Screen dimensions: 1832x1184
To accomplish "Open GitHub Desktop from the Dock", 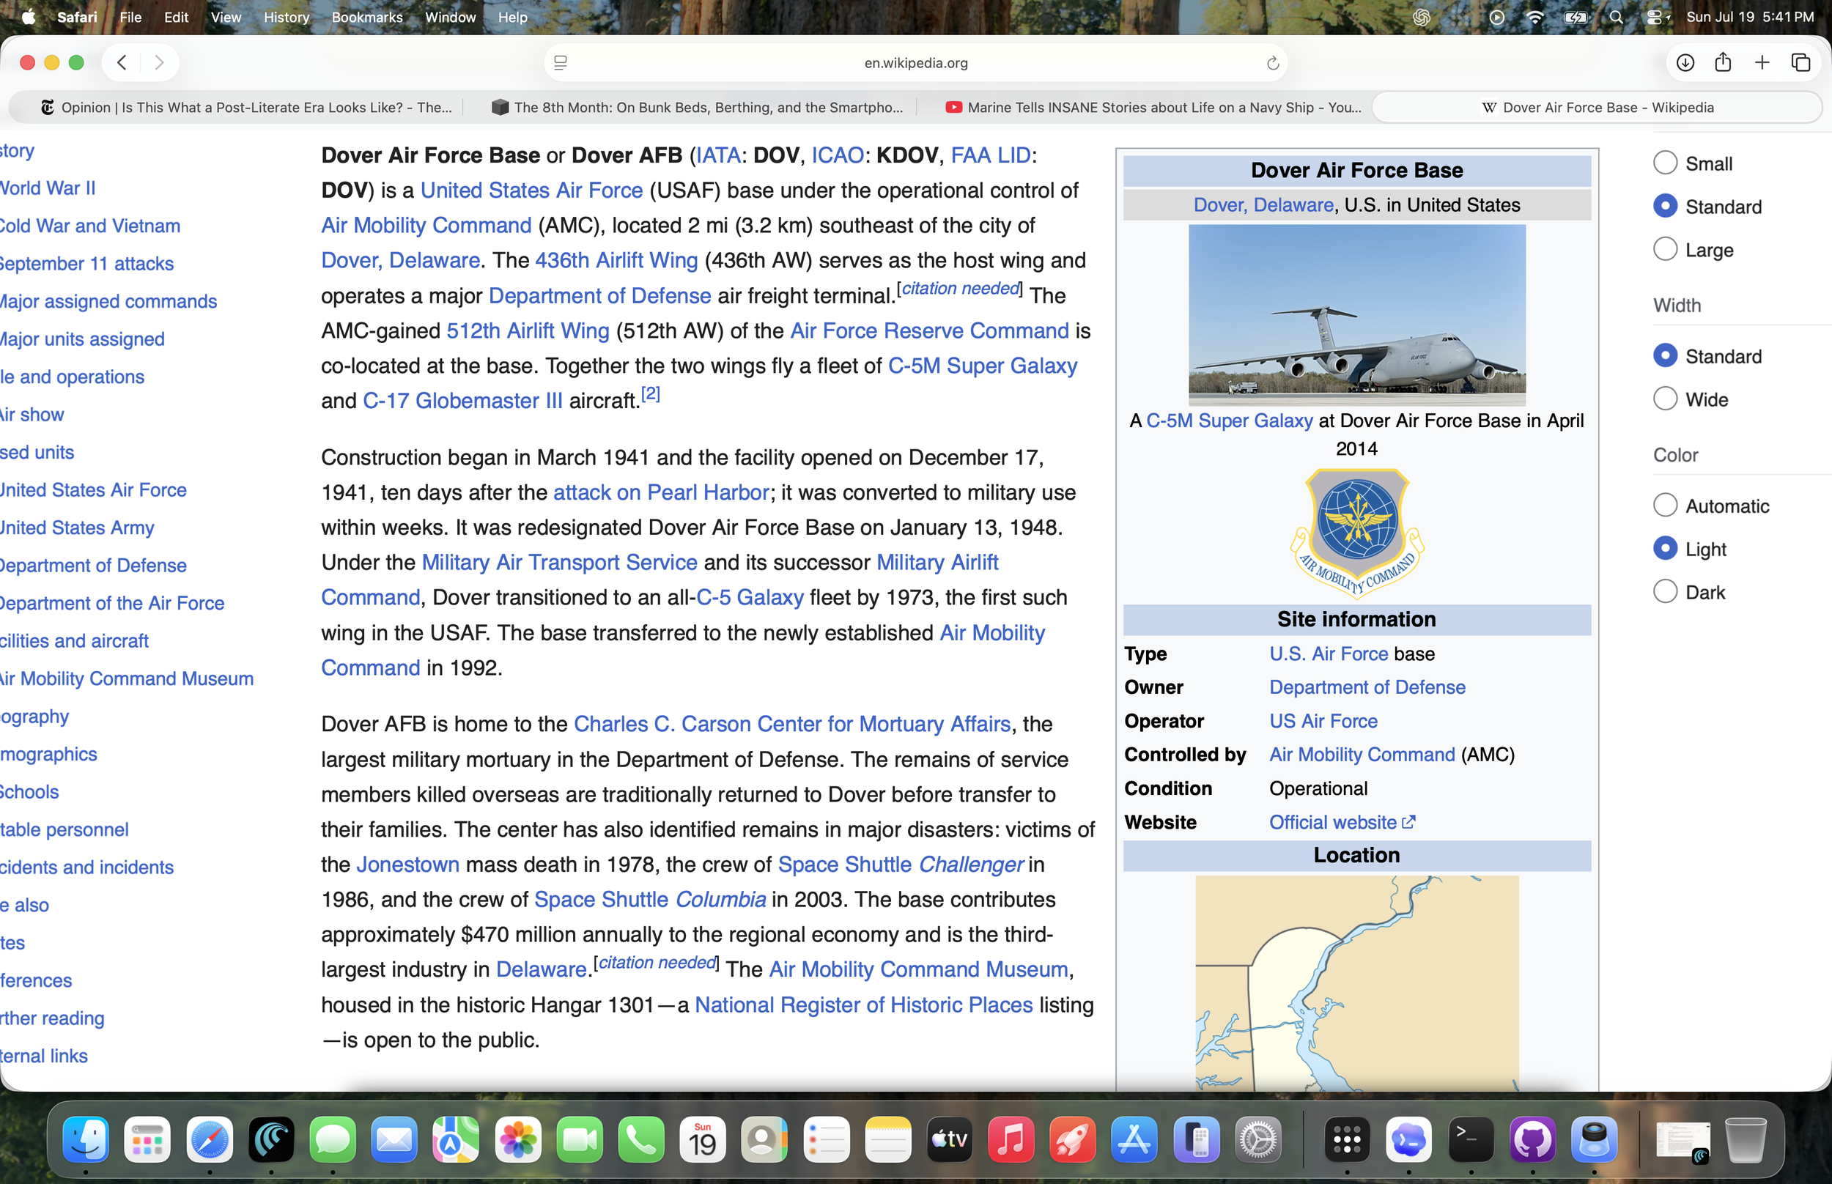I will [x=1533, y=1139].
